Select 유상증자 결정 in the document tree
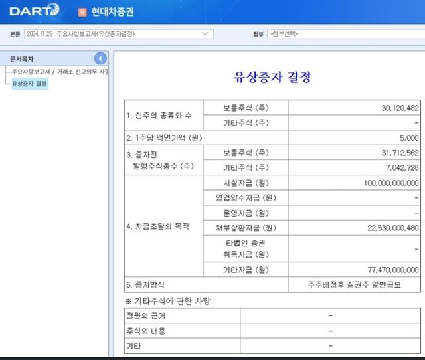The height and width of the screenshot is (360, 425). [29, 84]
